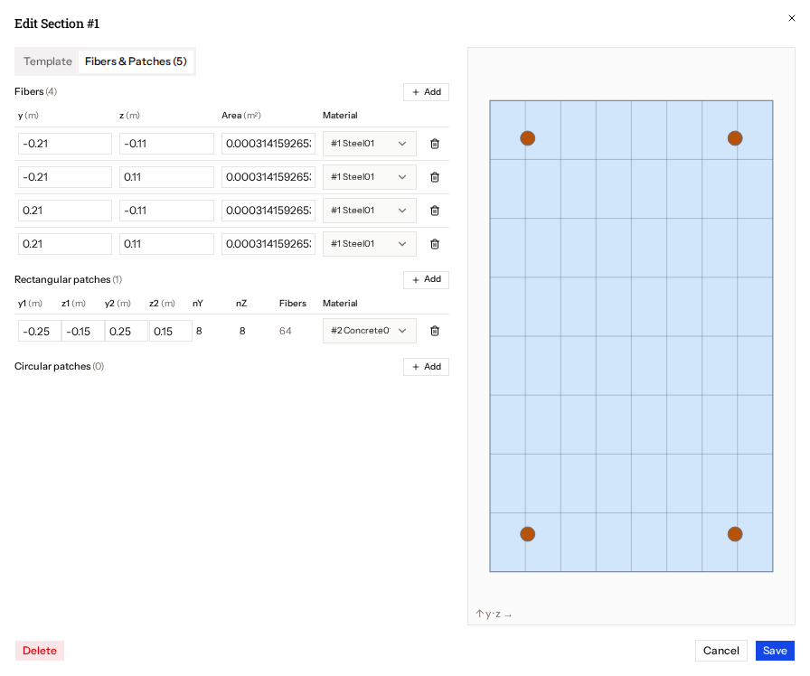Edit patch z1 field showing -0.15
This screenshot has width=810, height=676.
click(x=82, y=331)
